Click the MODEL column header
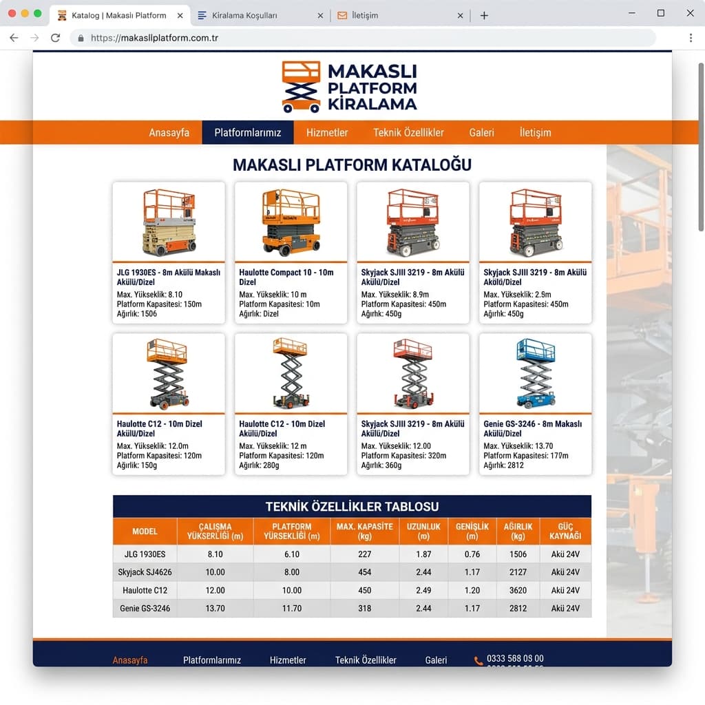Screen dimensions: 705x705 coord(145,532)
